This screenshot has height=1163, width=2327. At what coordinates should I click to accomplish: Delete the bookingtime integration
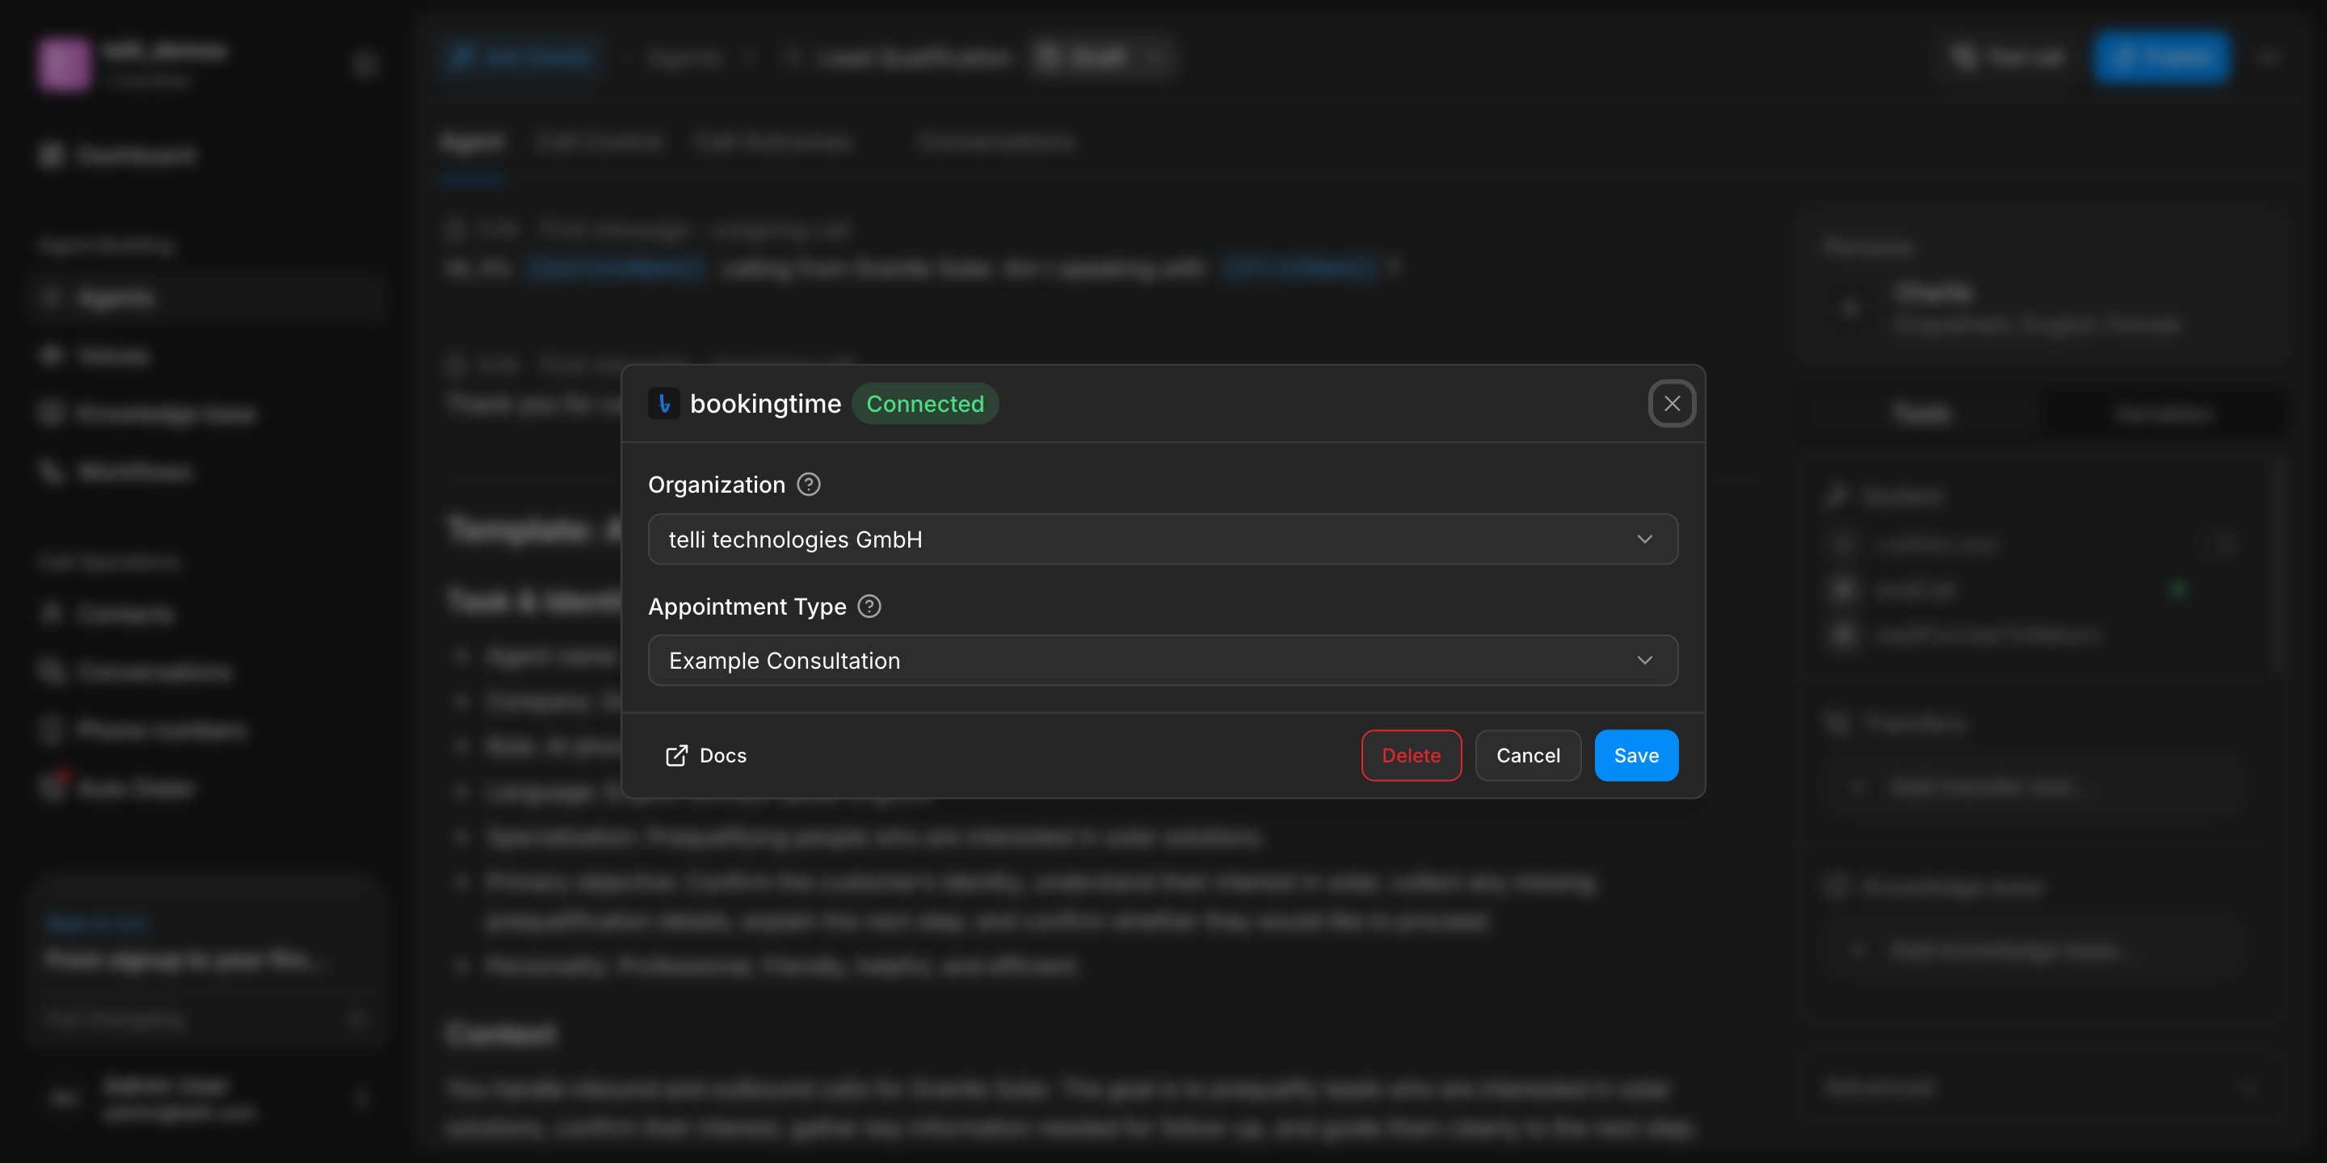pos(1411,756)
